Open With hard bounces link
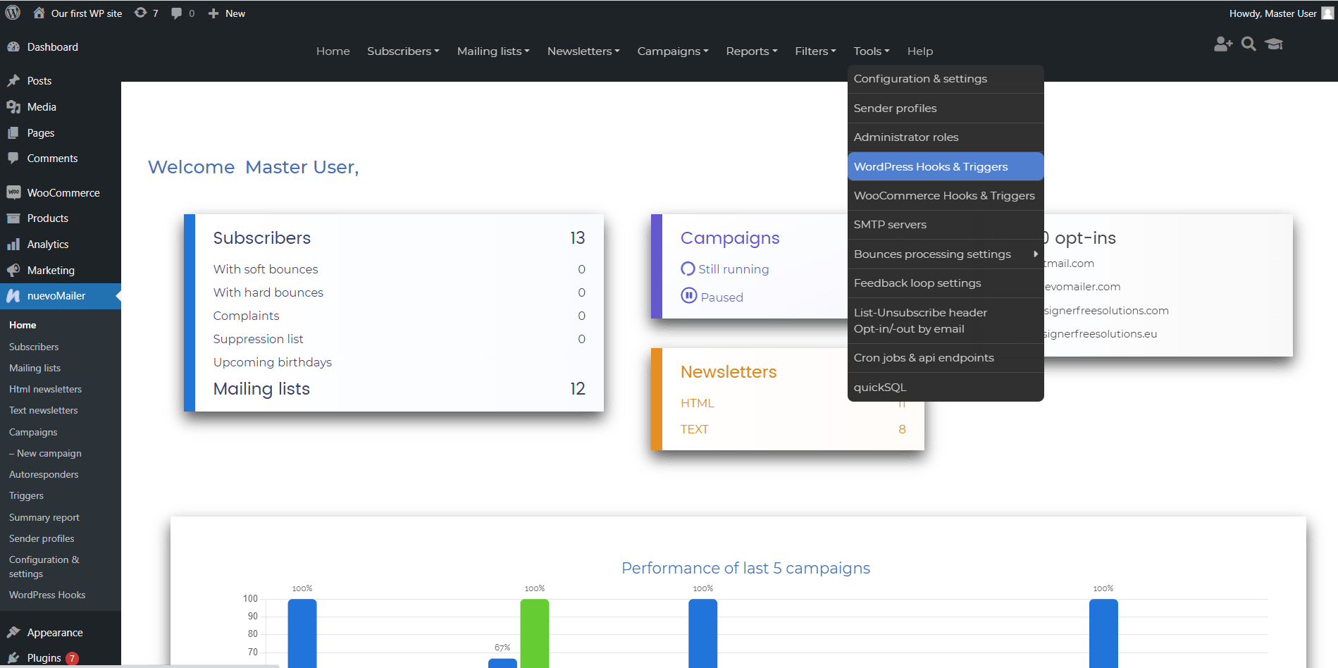 click(268, 292)
